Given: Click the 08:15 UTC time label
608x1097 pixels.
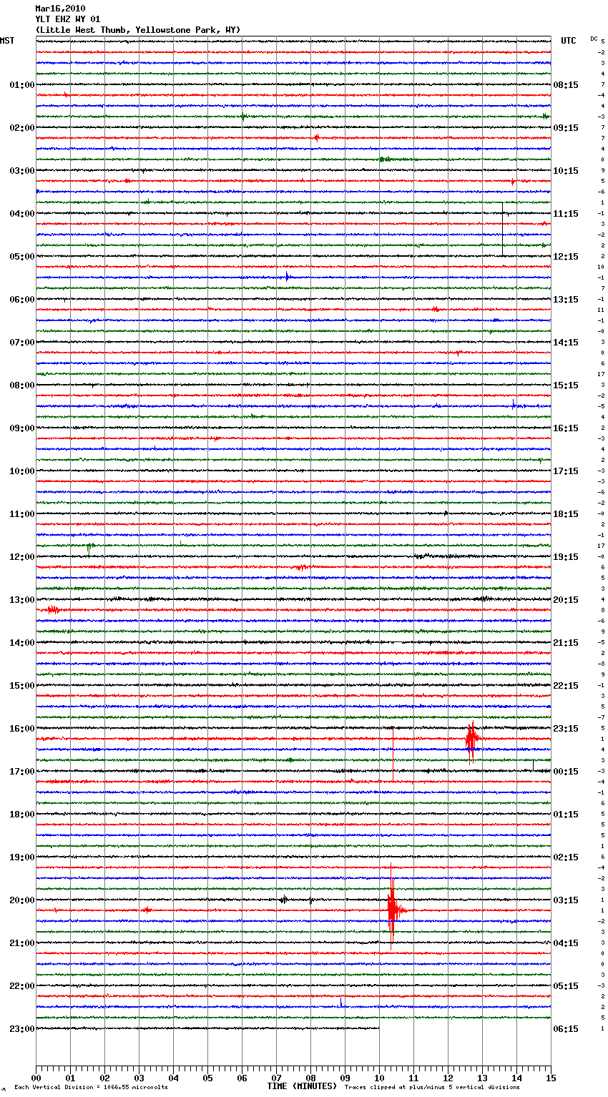Looking at the screenshot, I should coord(566,85).
